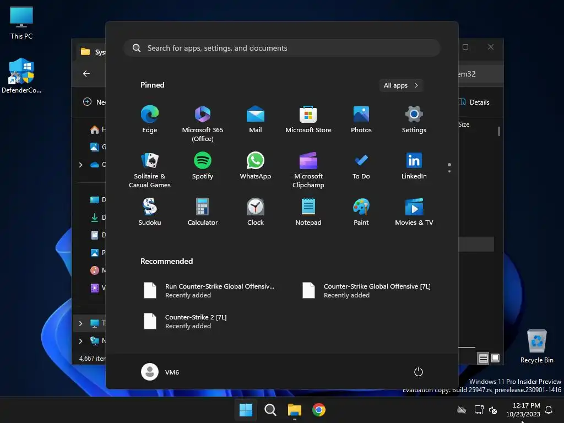Launch Microsoft 365 (Office)
The height and width of the screenshot is (423, 564).
coord(203,123)
